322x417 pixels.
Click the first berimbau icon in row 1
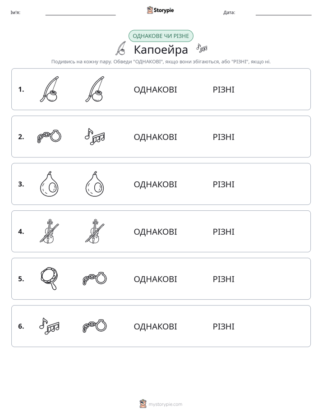tap(50, 89)
